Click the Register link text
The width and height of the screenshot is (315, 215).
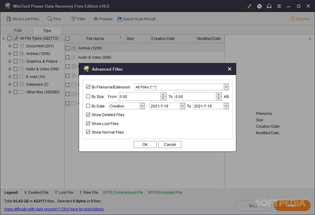303,19
